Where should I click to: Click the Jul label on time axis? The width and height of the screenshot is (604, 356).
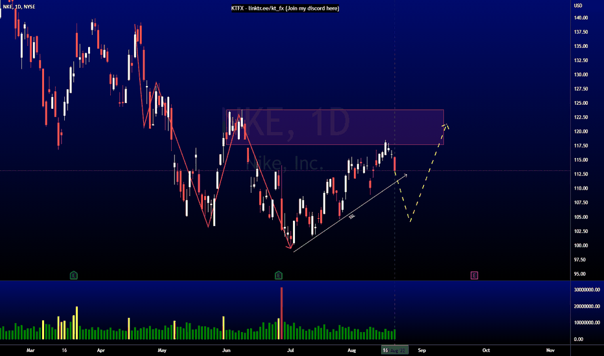[291, 350]
